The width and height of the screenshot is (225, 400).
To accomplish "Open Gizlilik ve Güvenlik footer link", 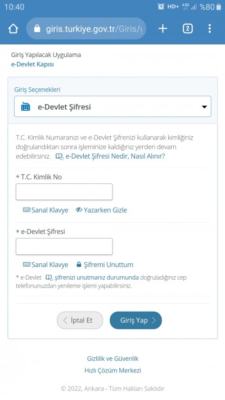I will tap(112, 358).
